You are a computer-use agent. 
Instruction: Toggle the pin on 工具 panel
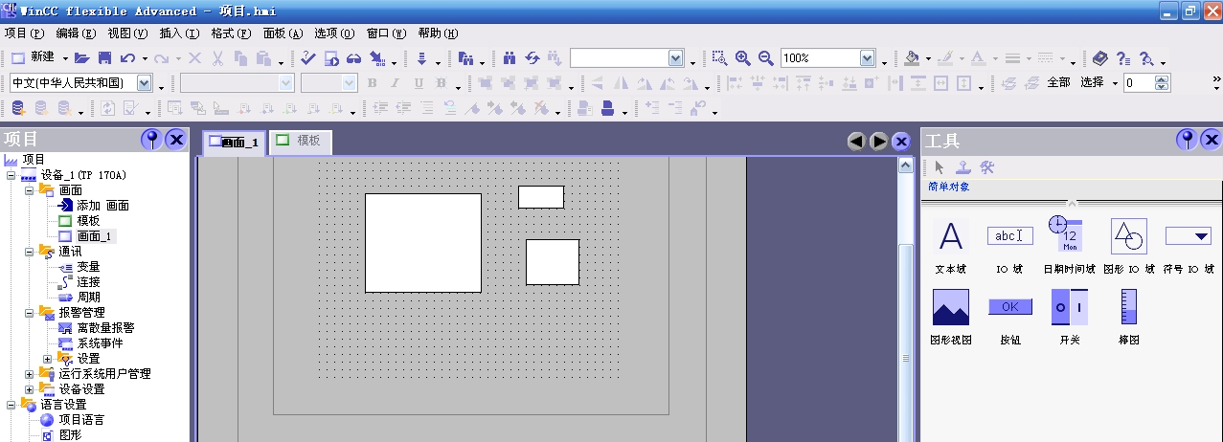click(x=1187, y=141)
